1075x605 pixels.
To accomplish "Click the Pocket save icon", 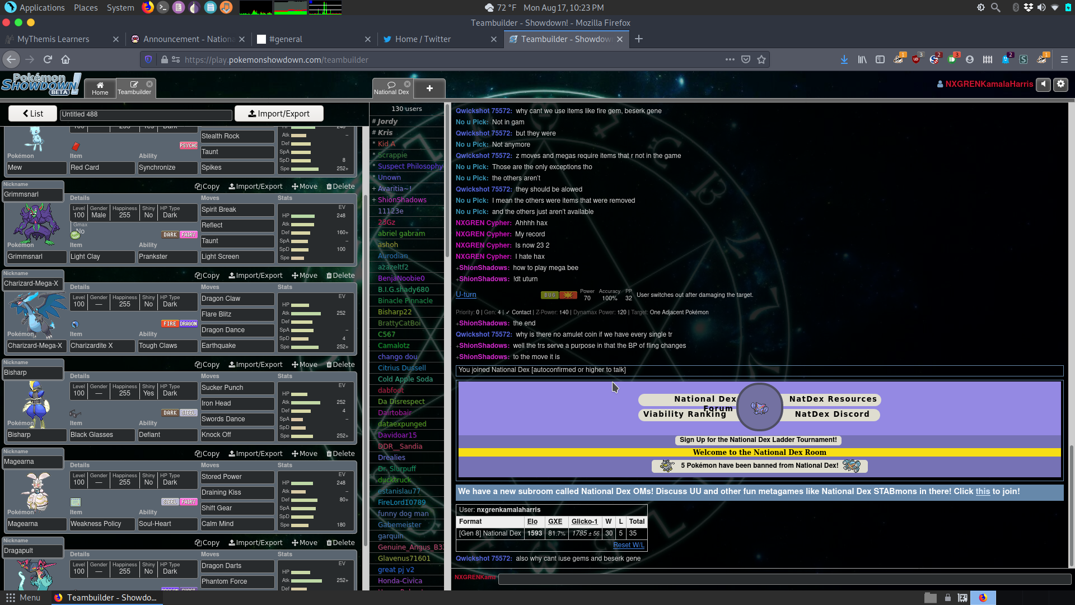I will (x=746, y=59).
